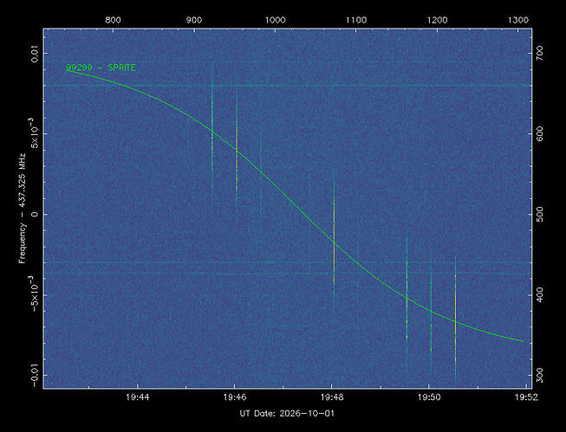Click the left axis '5x10^-3' label
This screenshot has width=566, height=432.
pyautogui.click(x=34, y=134)
